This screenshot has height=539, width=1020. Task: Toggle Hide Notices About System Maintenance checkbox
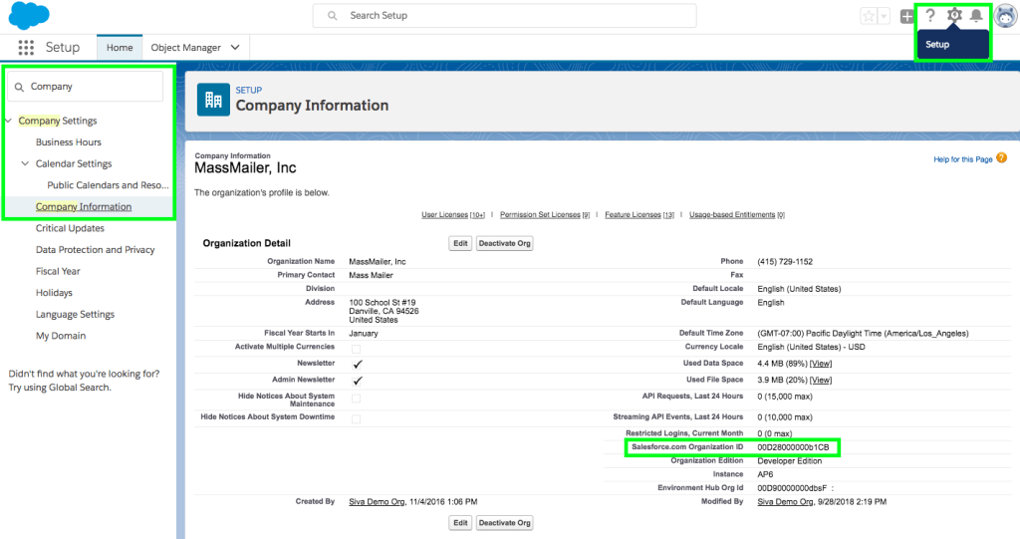click(x=356, y=399)
